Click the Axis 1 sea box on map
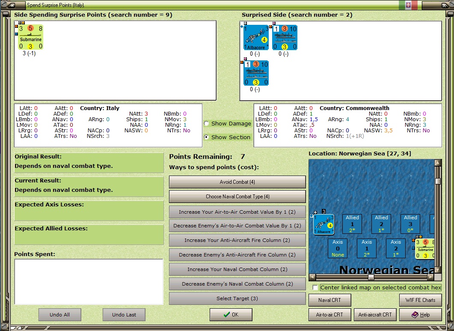Viewport: 454px width, 331px height. pyautogui.click(x=367, y=248)
